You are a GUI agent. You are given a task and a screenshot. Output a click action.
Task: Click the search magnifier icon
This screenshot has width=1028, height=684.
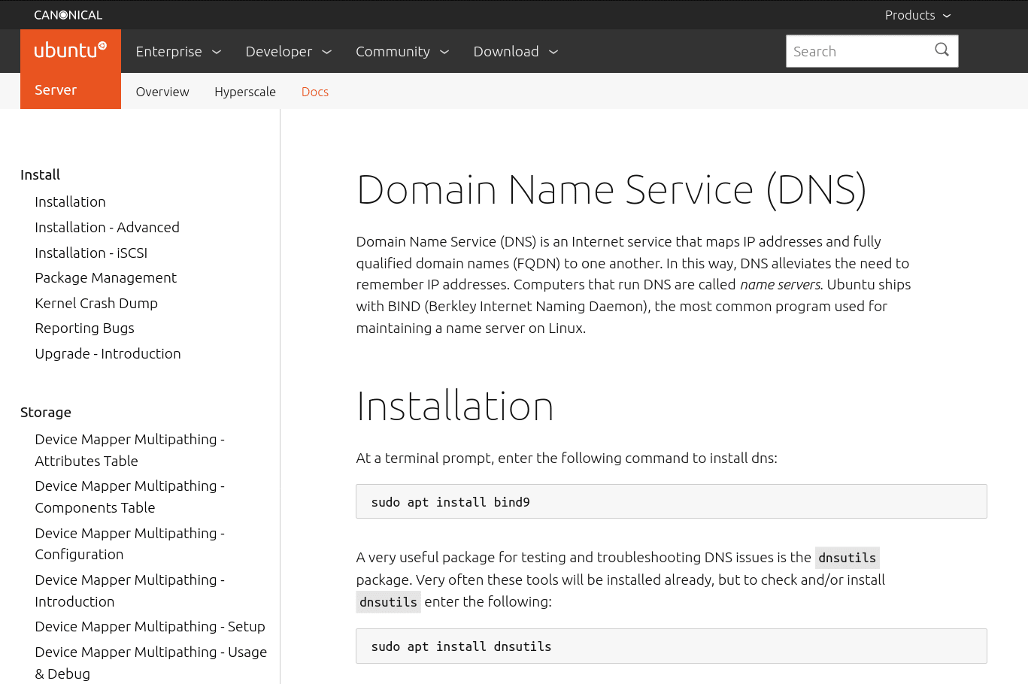[942, 50]
